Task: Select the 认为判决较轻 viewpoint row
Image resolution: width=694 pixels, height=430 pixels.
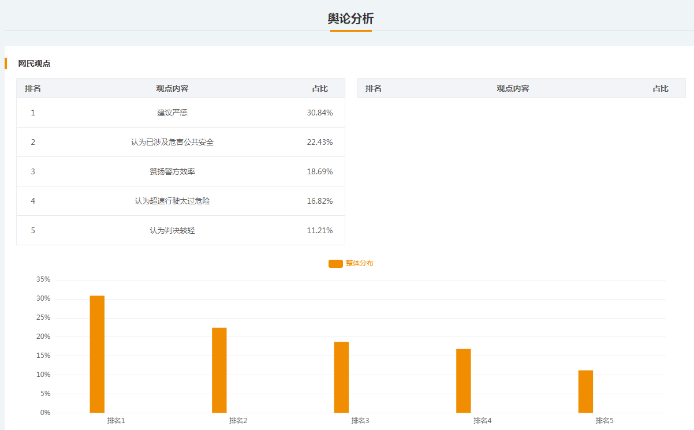Action: click(x=181, y=230)
